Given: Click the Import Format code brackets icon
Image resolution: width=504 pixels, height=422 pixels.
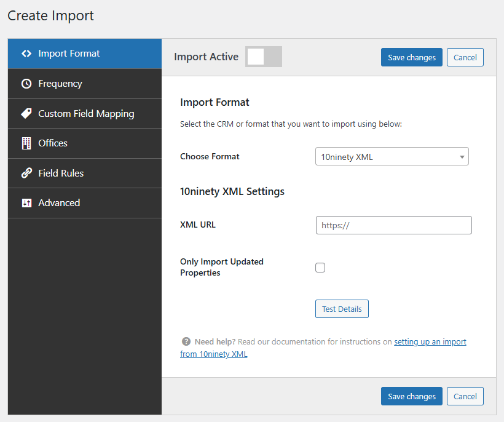Looking at the screenshot, I should click(26, 54).
